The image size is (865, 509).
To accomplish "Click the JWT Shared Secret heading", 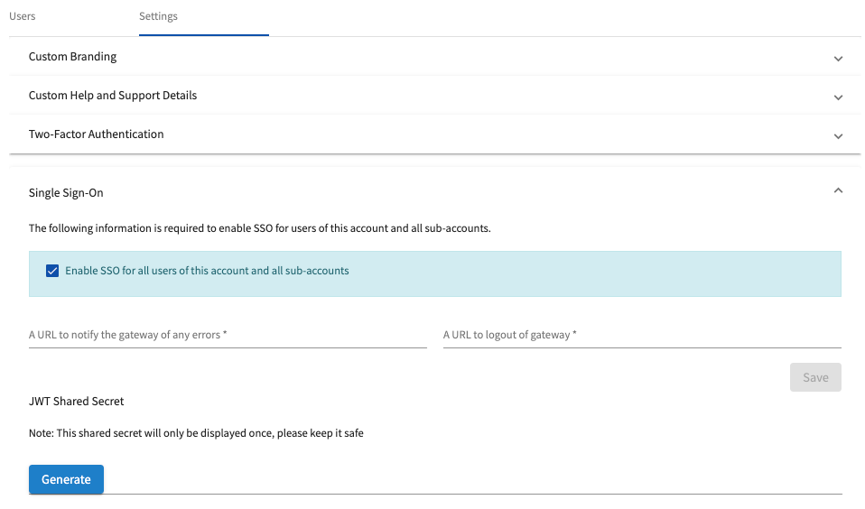I will (x=76, y=401).
